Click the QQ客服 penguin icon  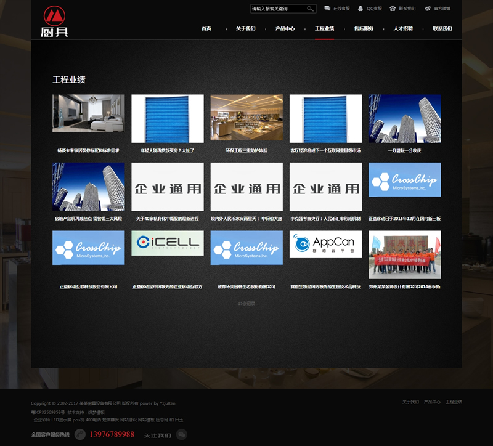coord(361,9)
